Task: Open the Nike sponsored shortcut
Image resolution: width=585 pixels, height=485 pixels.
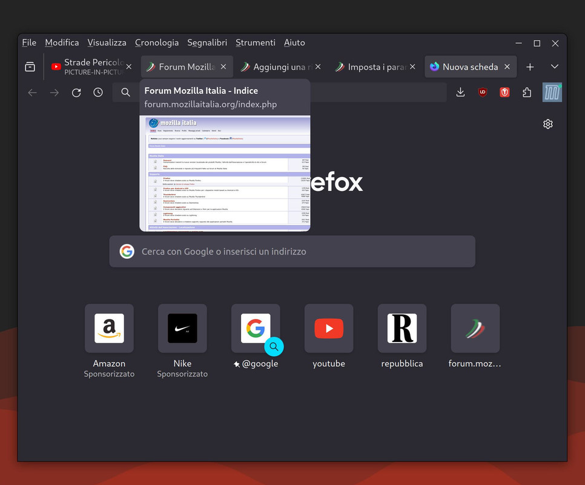Action: (x=182, y=328)
